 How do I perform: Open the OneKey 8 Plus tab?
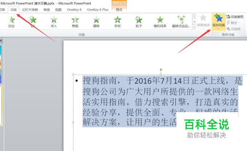98,10
